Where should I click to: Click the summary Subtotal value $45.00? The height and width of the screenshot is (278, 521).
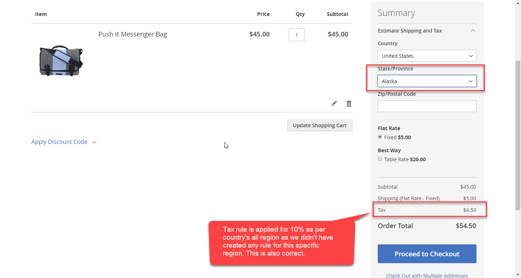[468, 187]
